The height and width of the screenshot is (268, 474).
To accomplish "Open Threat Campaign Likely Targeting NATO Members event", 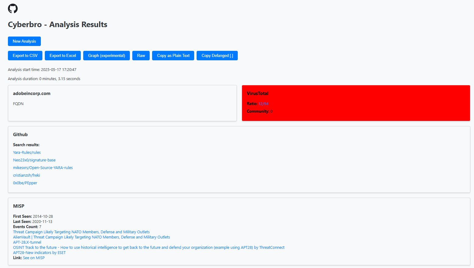I will (81, 232).
